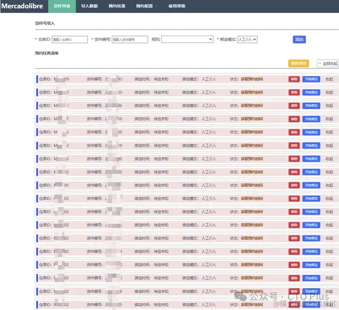Click 待定未知 binding time of shipment ending 50
The width and height of the screenshot is (339, 310).
[x=161, y=132]
